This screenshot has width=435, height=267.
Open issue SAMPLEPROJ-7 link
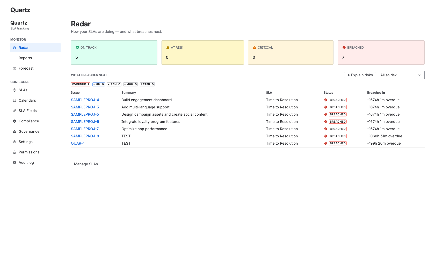pyautogui.click(x=85, y=129)
